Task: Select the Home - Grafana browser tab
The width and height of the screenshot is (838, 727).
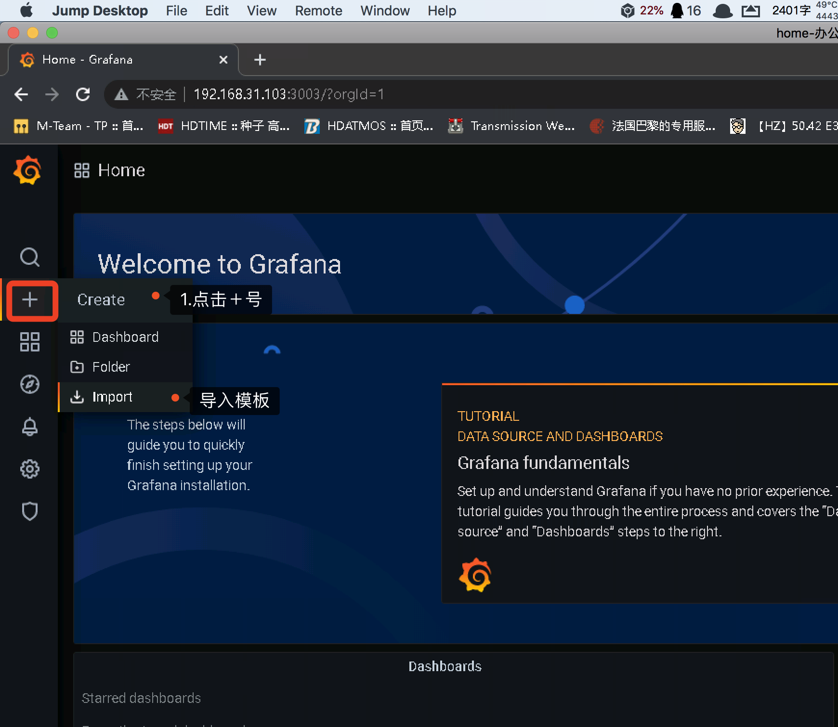Action: (x=123, y=60)
